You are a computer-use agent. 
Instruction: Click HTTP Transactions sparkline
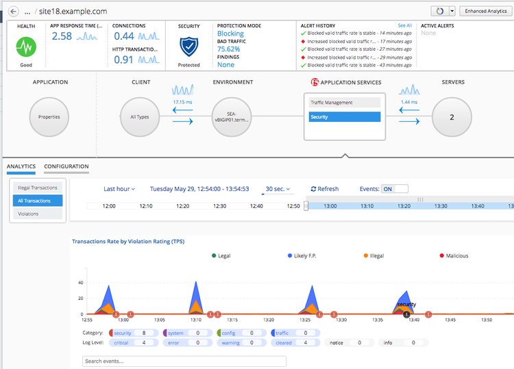pos(149,60)
